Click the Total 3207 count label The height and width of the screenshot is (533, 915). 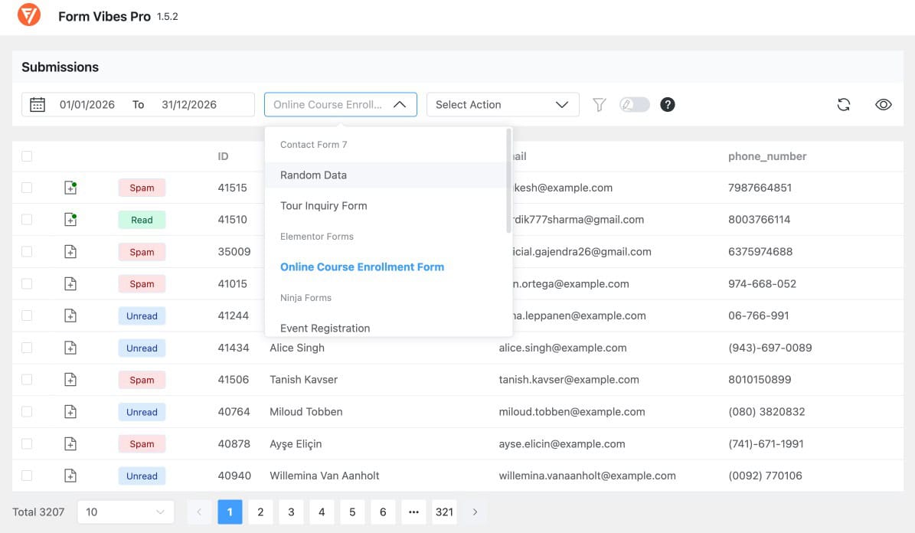point(38,512)
